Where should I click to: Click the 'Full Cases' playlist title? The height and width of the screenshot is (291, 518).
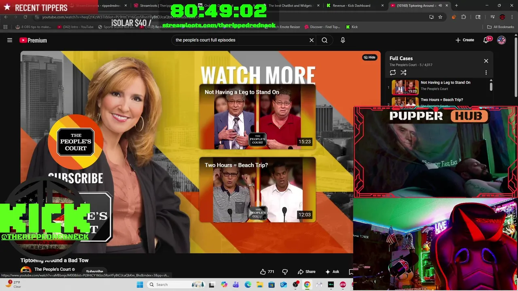pyautogui.click(x=401, y=58)
